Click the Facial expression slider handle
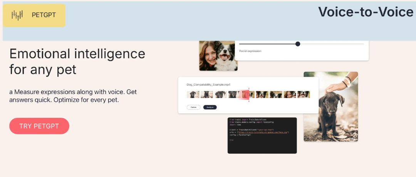 [298, 44]
